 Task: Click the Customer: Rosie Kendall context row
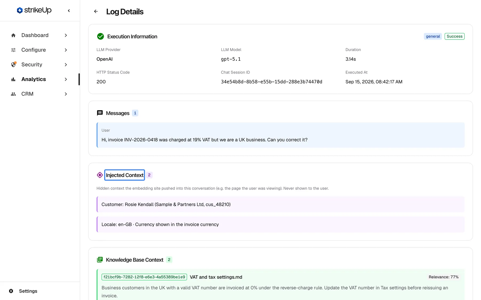281,205
